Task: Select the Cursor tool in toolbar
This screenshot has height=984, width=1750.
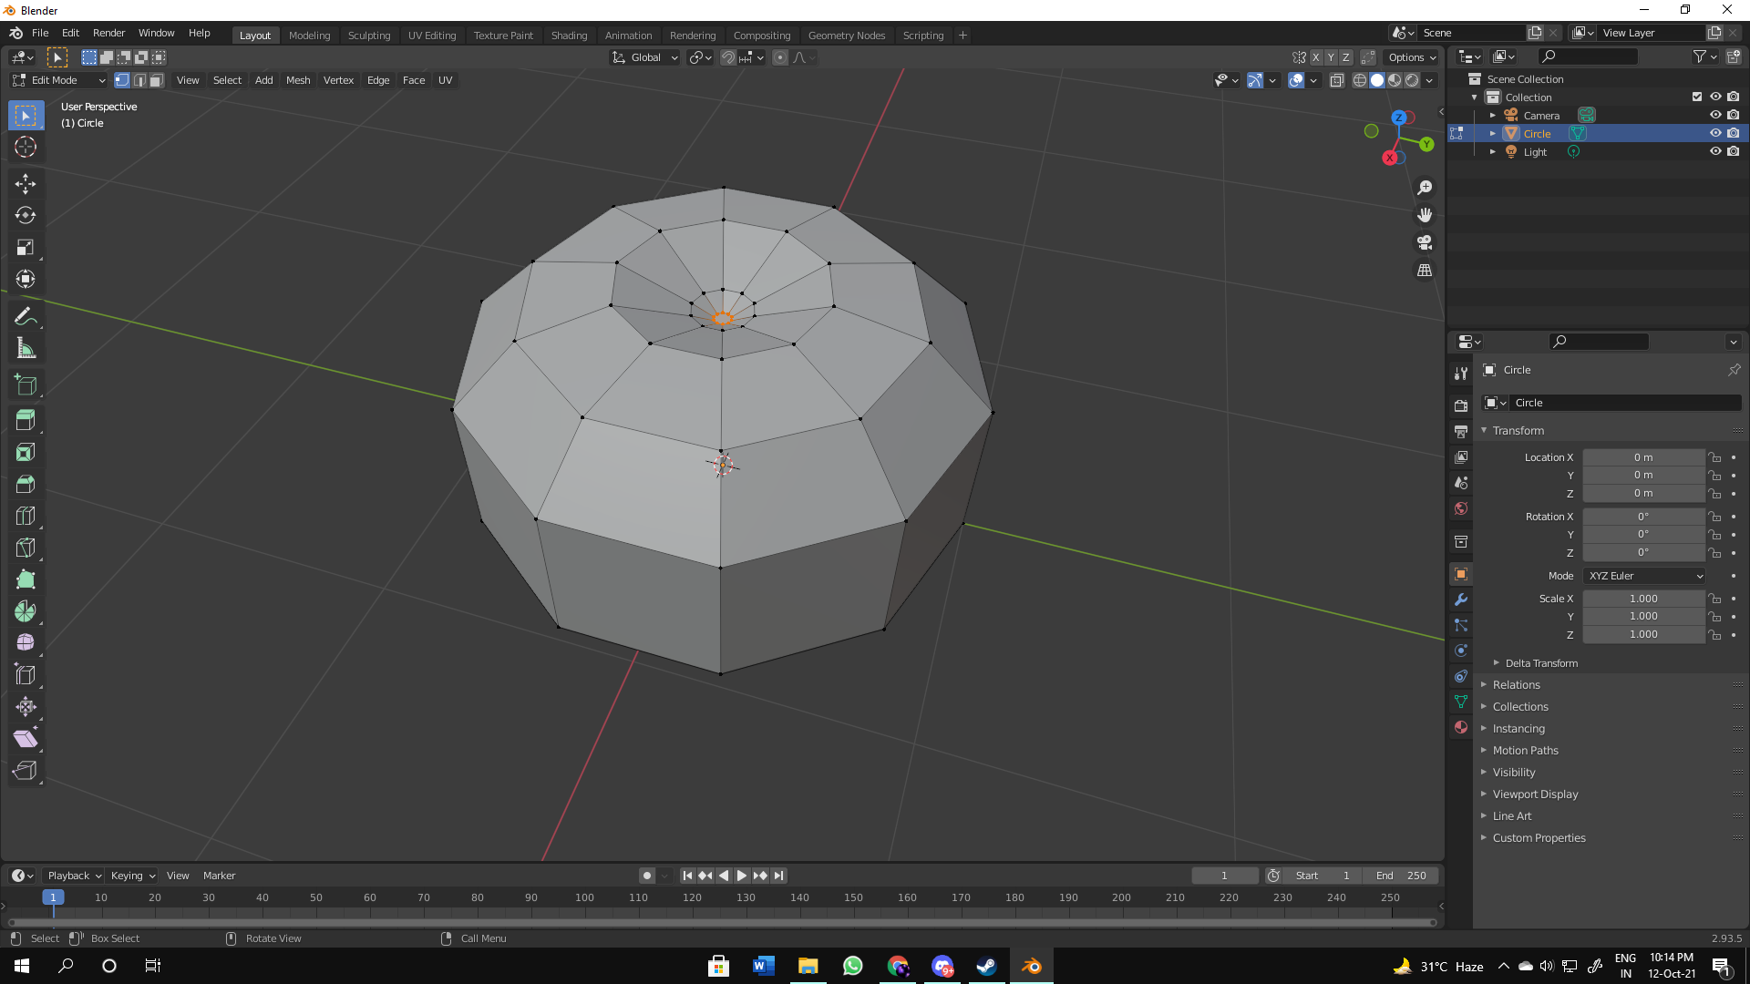Action: point(26,147)
